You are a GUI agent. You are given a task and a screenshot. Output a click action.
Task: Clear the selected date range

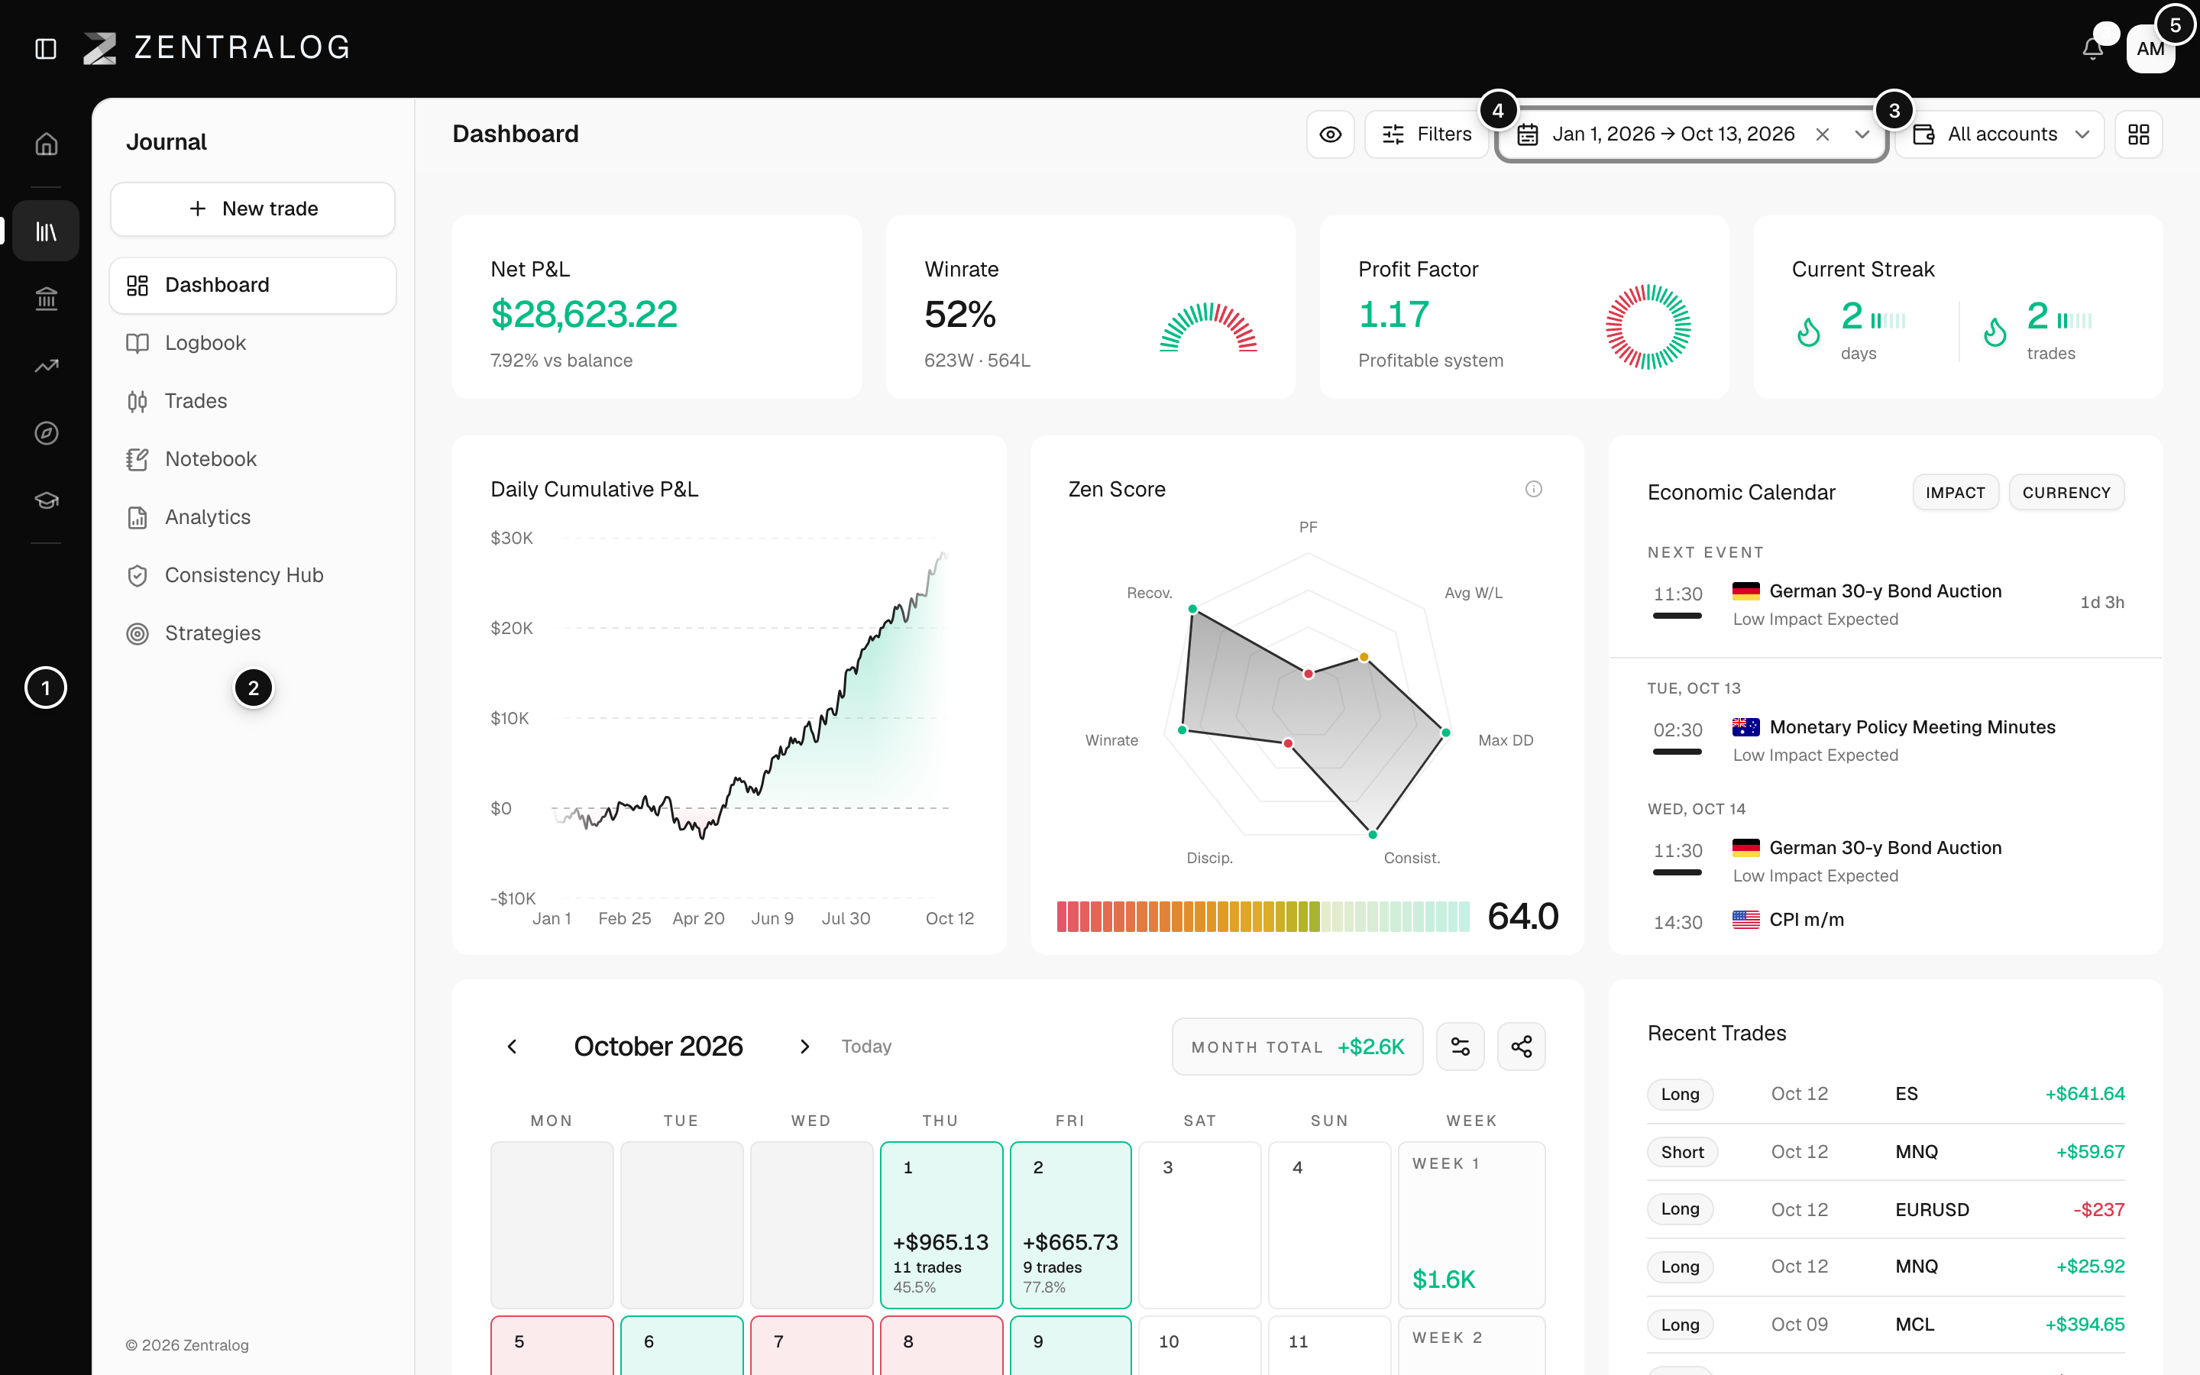(x=1822, y=134)
